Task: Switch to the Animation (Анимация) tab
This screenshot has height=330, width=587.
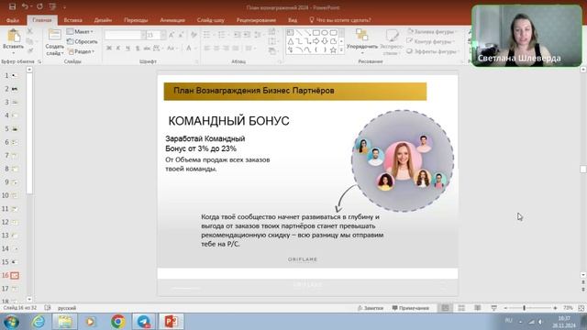Action: (x=172, y=20)
